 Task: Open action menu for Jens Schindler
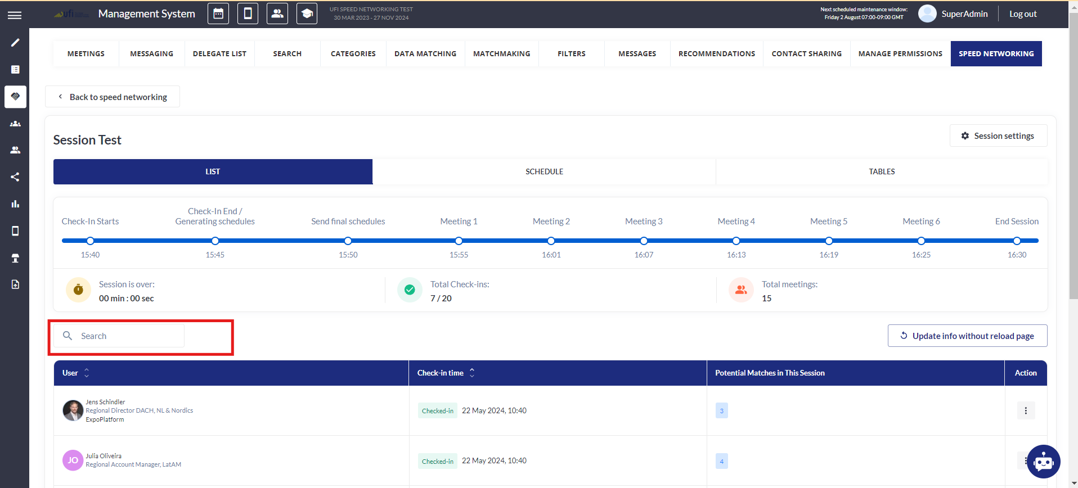coord(1025,410)
